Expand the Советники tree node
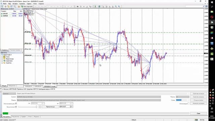215x121 pixels. 2,61
